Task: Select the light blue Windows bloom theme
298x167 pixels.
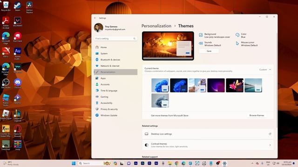Action: point(160,85)
